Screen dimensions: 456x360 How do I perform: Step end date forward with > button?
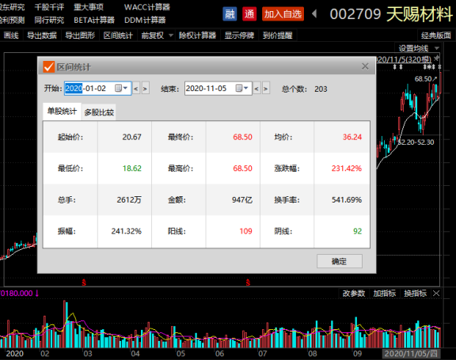tap(265, 89)
